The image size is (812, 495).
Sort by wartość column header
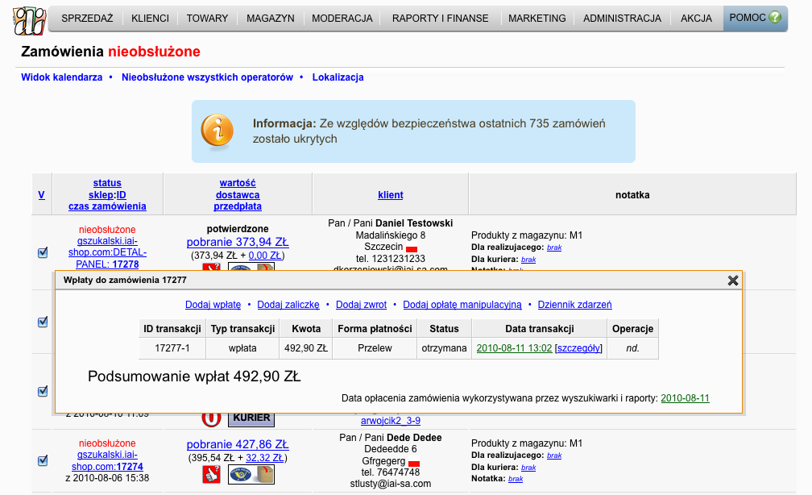pyautogui.click(x=238, y=183)
